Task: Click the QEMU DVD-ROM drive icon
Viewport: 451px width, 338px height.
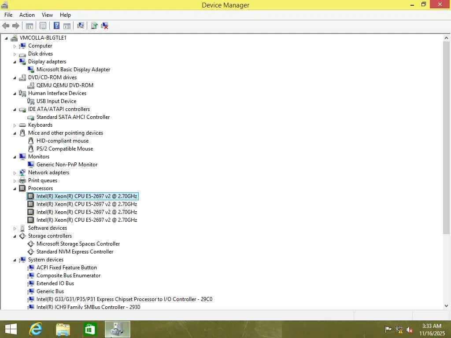Action: coord(31,85)
